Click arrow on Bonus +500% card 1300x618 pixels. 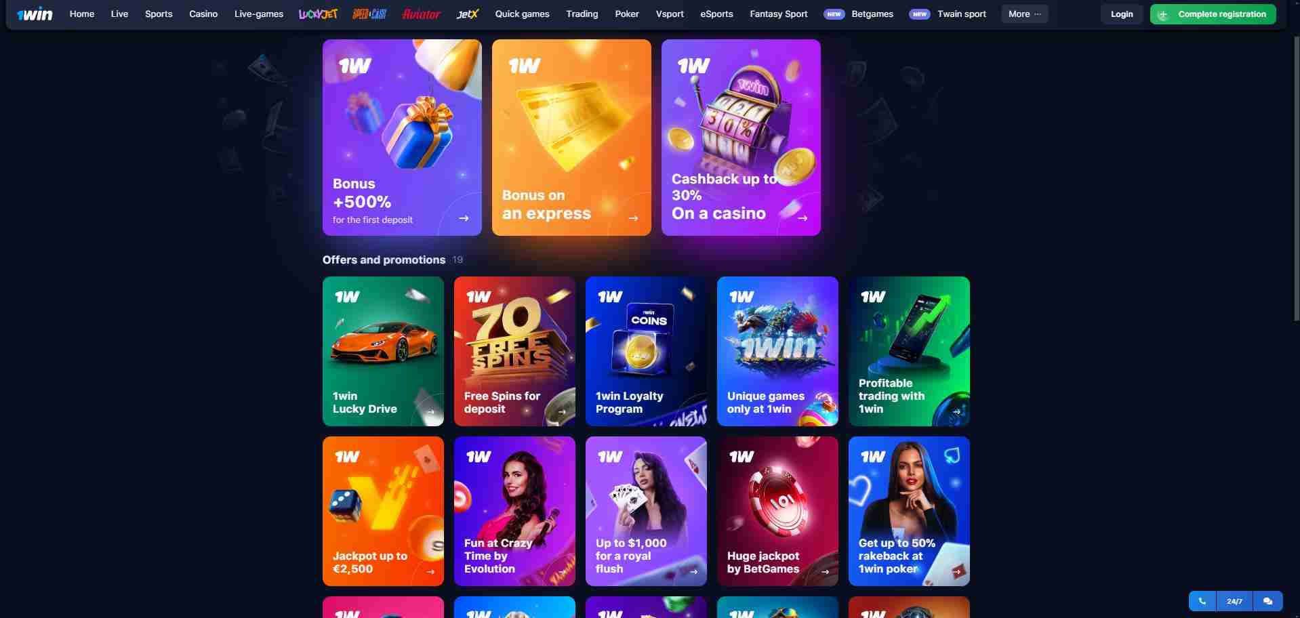(x=464, y=218)
